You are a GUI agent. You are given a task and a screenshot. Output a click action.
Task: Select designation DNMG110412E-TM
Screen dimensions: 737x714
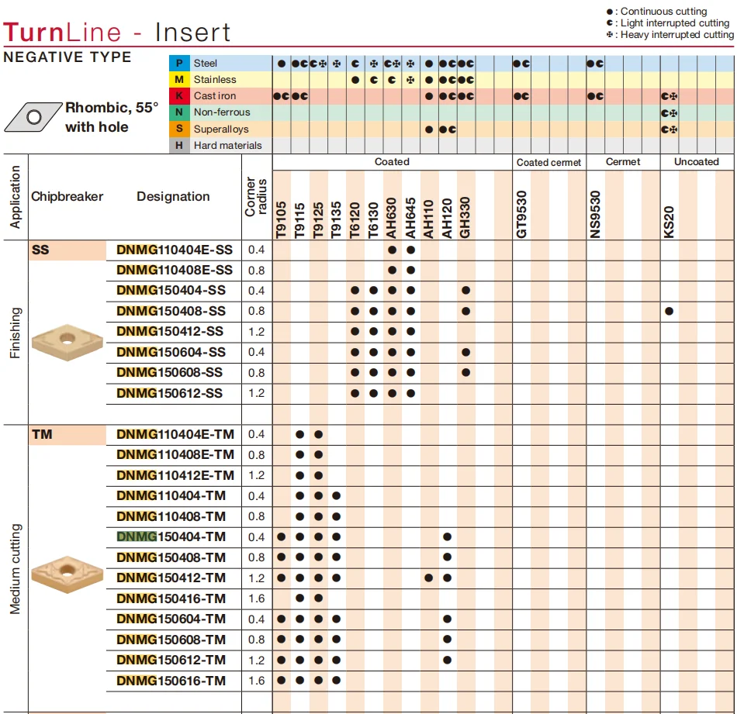(x=175, y=475)
